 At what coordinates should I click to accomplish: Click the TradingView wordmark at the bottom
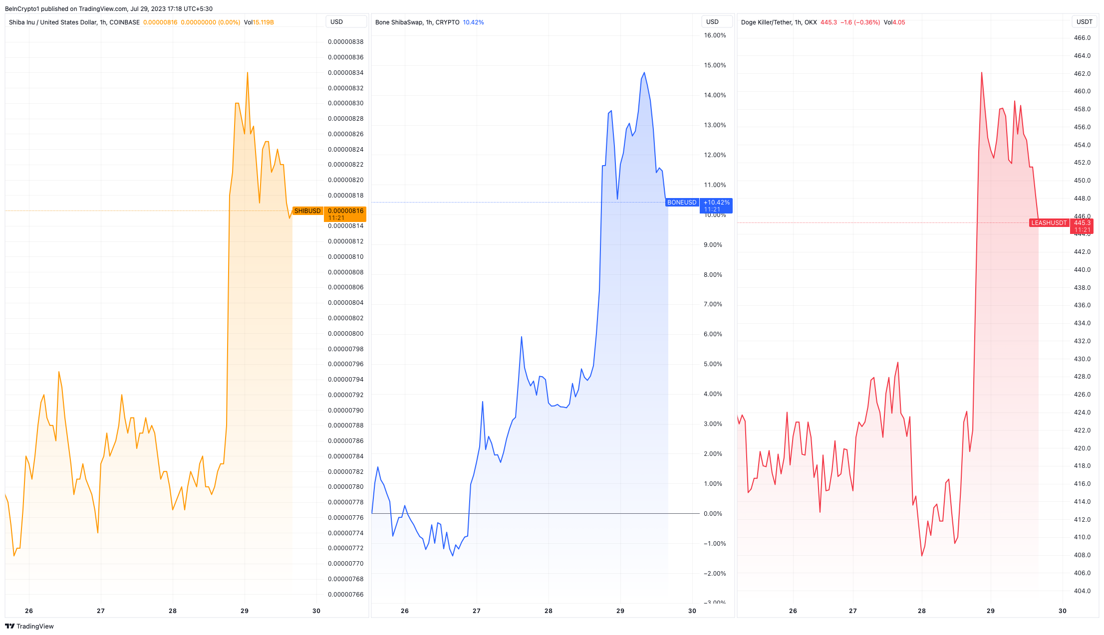(35, 626)
